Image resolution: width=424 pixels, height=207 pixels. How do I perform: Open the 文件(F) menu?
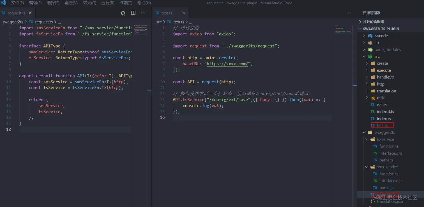point(17,3)
